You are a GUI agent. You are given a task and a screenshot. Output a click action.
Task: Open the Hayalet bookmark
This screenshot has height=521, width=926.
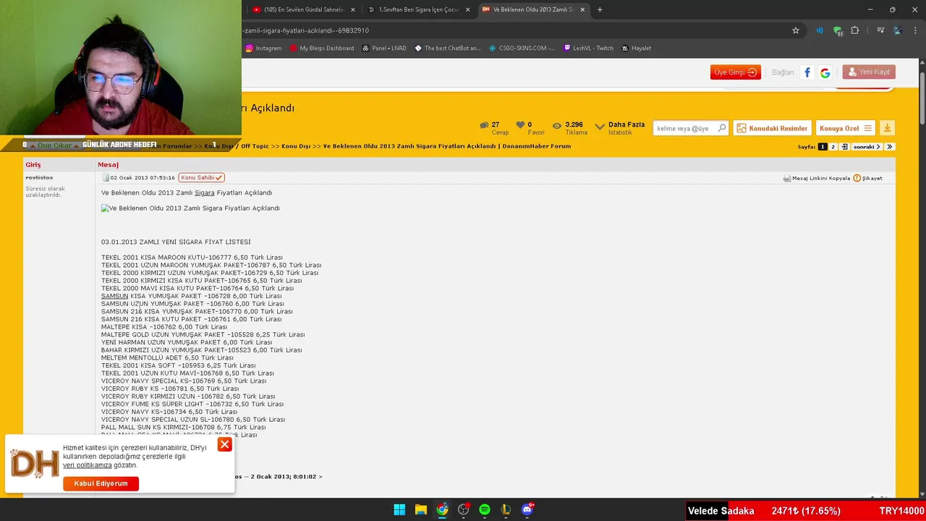click(636, 48)
